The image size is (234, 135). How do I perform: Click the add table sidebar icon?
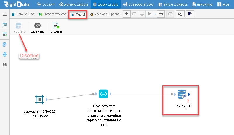coord(5,35)
